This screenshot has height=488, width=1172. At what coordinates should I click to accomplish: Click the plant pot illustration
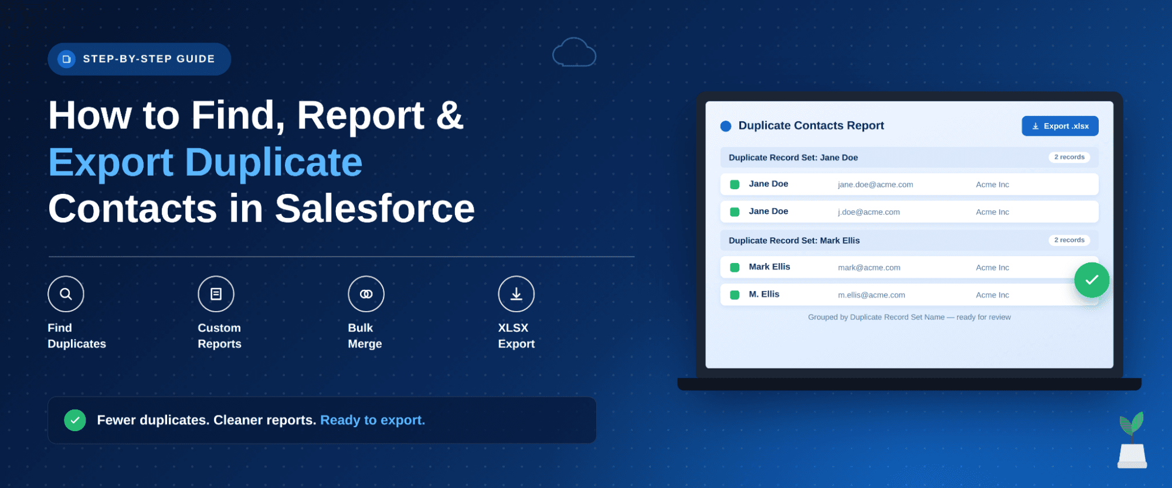point(1132,440)
